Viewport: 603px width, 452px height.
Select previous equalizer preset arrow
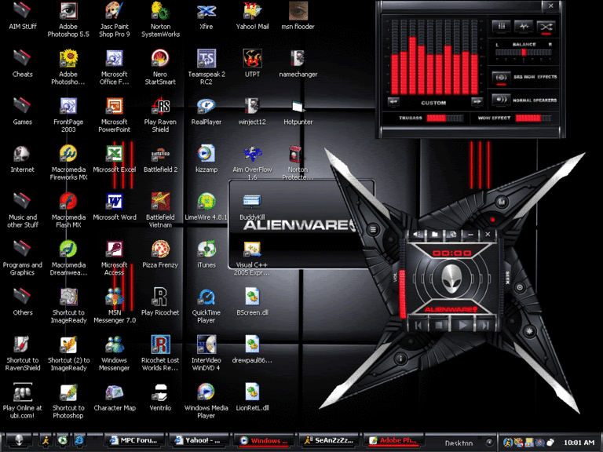393,102
